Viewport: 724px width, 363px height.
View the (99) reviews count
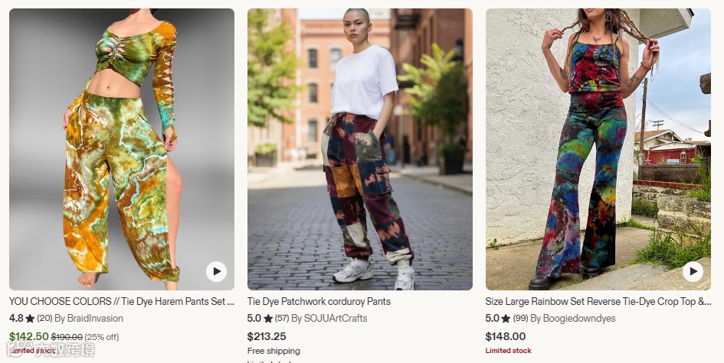coord(520,319)
